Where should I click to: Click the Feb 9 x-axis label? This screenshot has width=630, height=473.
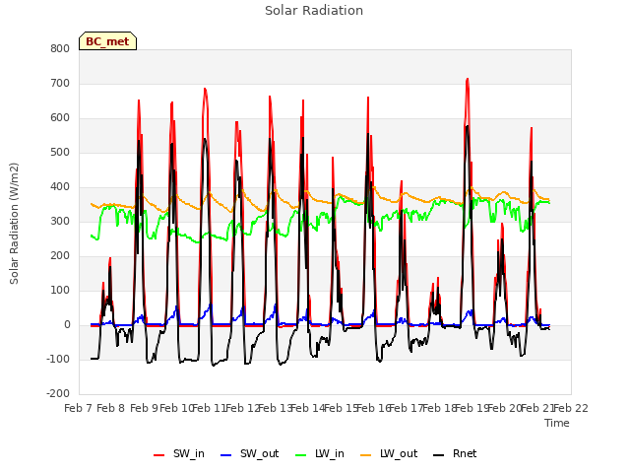[144, 408]
